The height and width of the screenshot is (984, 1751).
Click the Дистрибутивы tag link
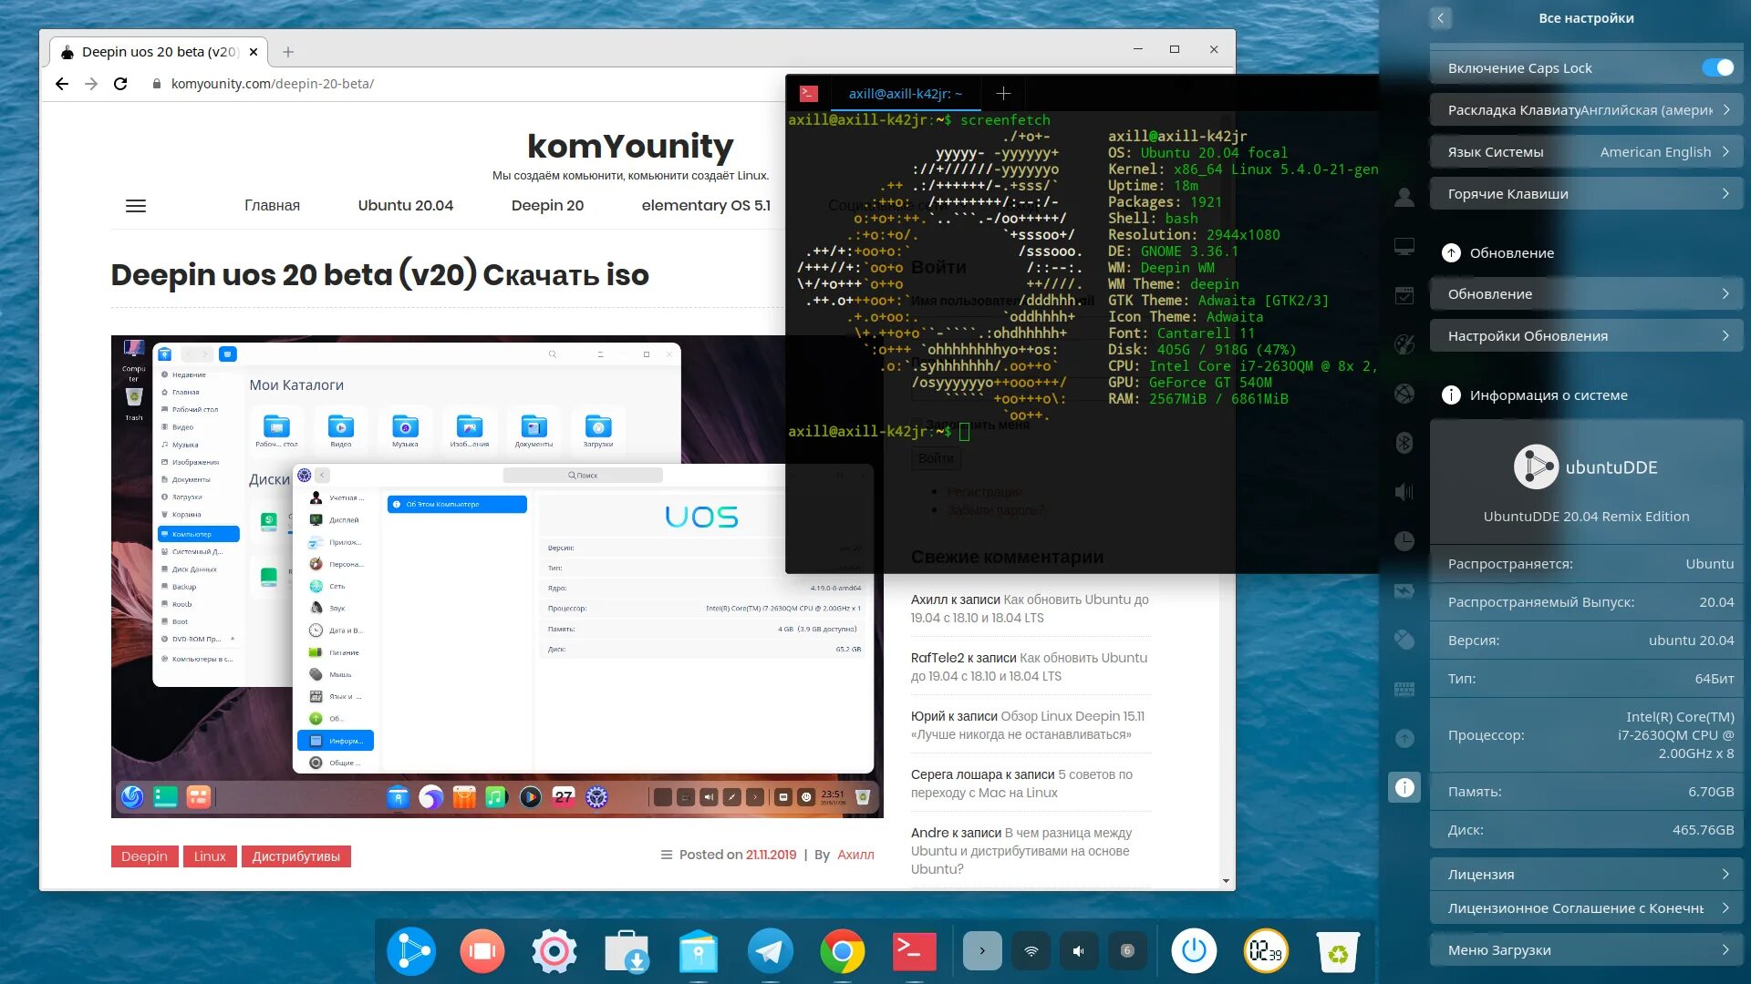[295, 856]
